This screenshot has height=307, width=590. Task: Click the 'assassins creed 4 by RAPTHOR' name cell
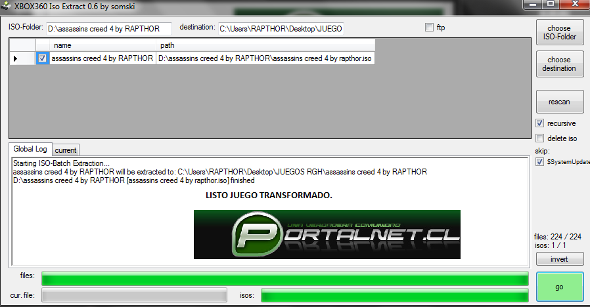tap(102, 58)
